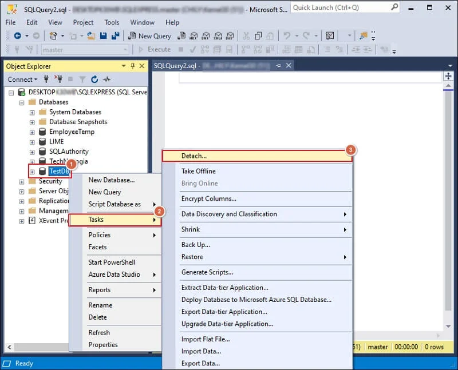Click the New Query toolbar button
The width and height of the screenshot is (458, 370).
150,36
